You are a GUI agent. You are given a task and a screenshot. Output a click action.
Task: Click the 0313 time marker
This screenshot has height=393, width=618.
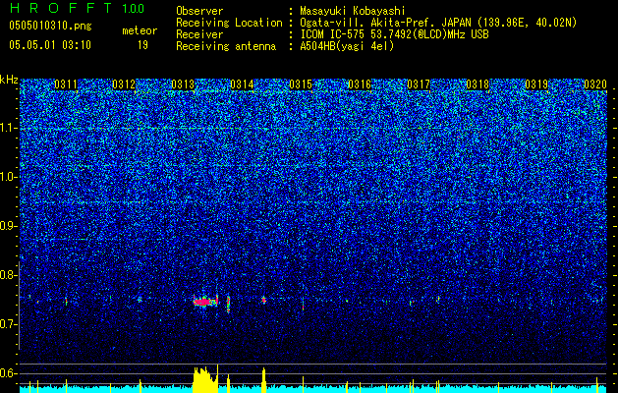(x=183, y=84)
